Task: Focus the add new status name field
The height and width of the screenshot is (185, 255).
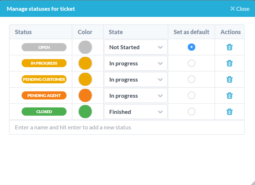Action: click(x=127, y=127)
